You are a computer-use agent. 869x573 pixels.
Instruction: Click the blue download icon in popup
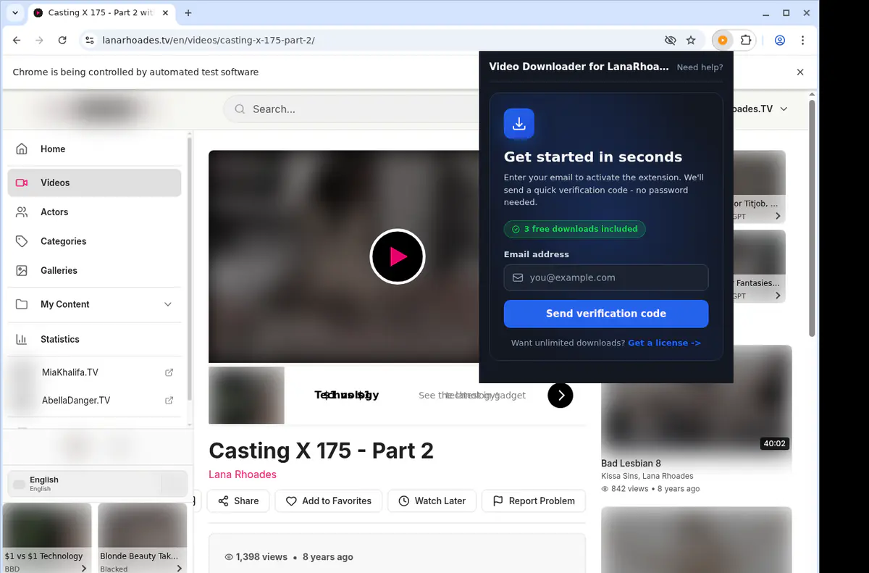click(519, 124)
